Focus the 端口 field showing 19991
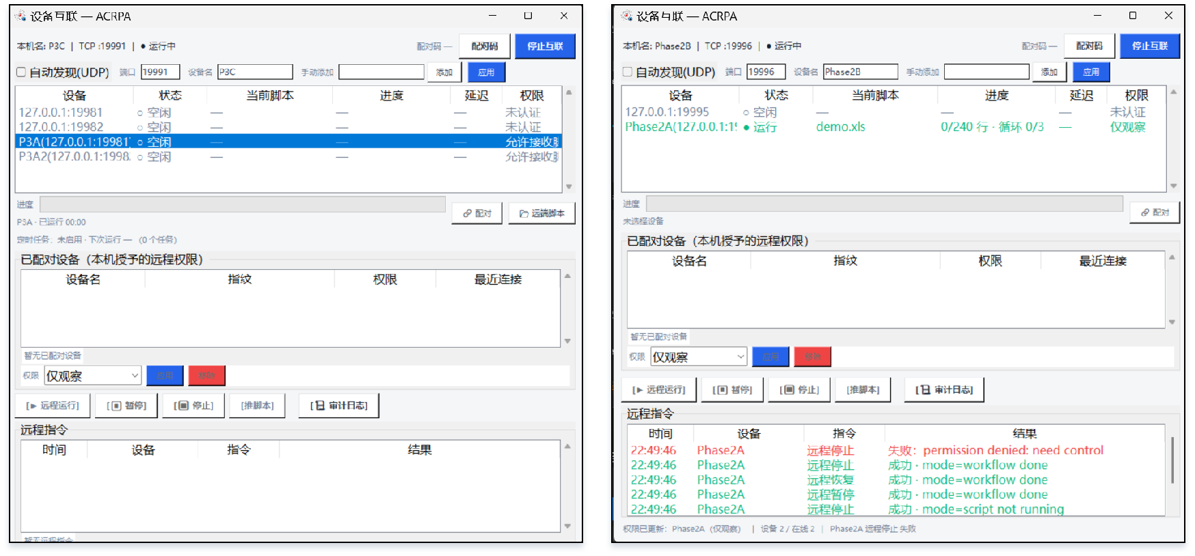Image resolution: width=1195 pixels, height=556 pixels. tap(160, 72)
